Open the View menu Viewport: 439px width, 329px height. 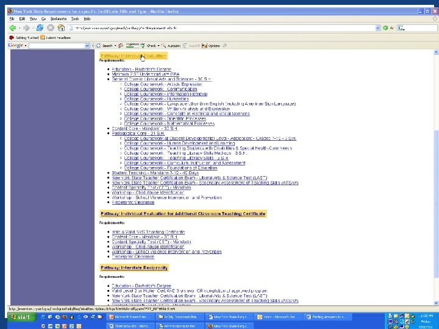click(34, 19)
